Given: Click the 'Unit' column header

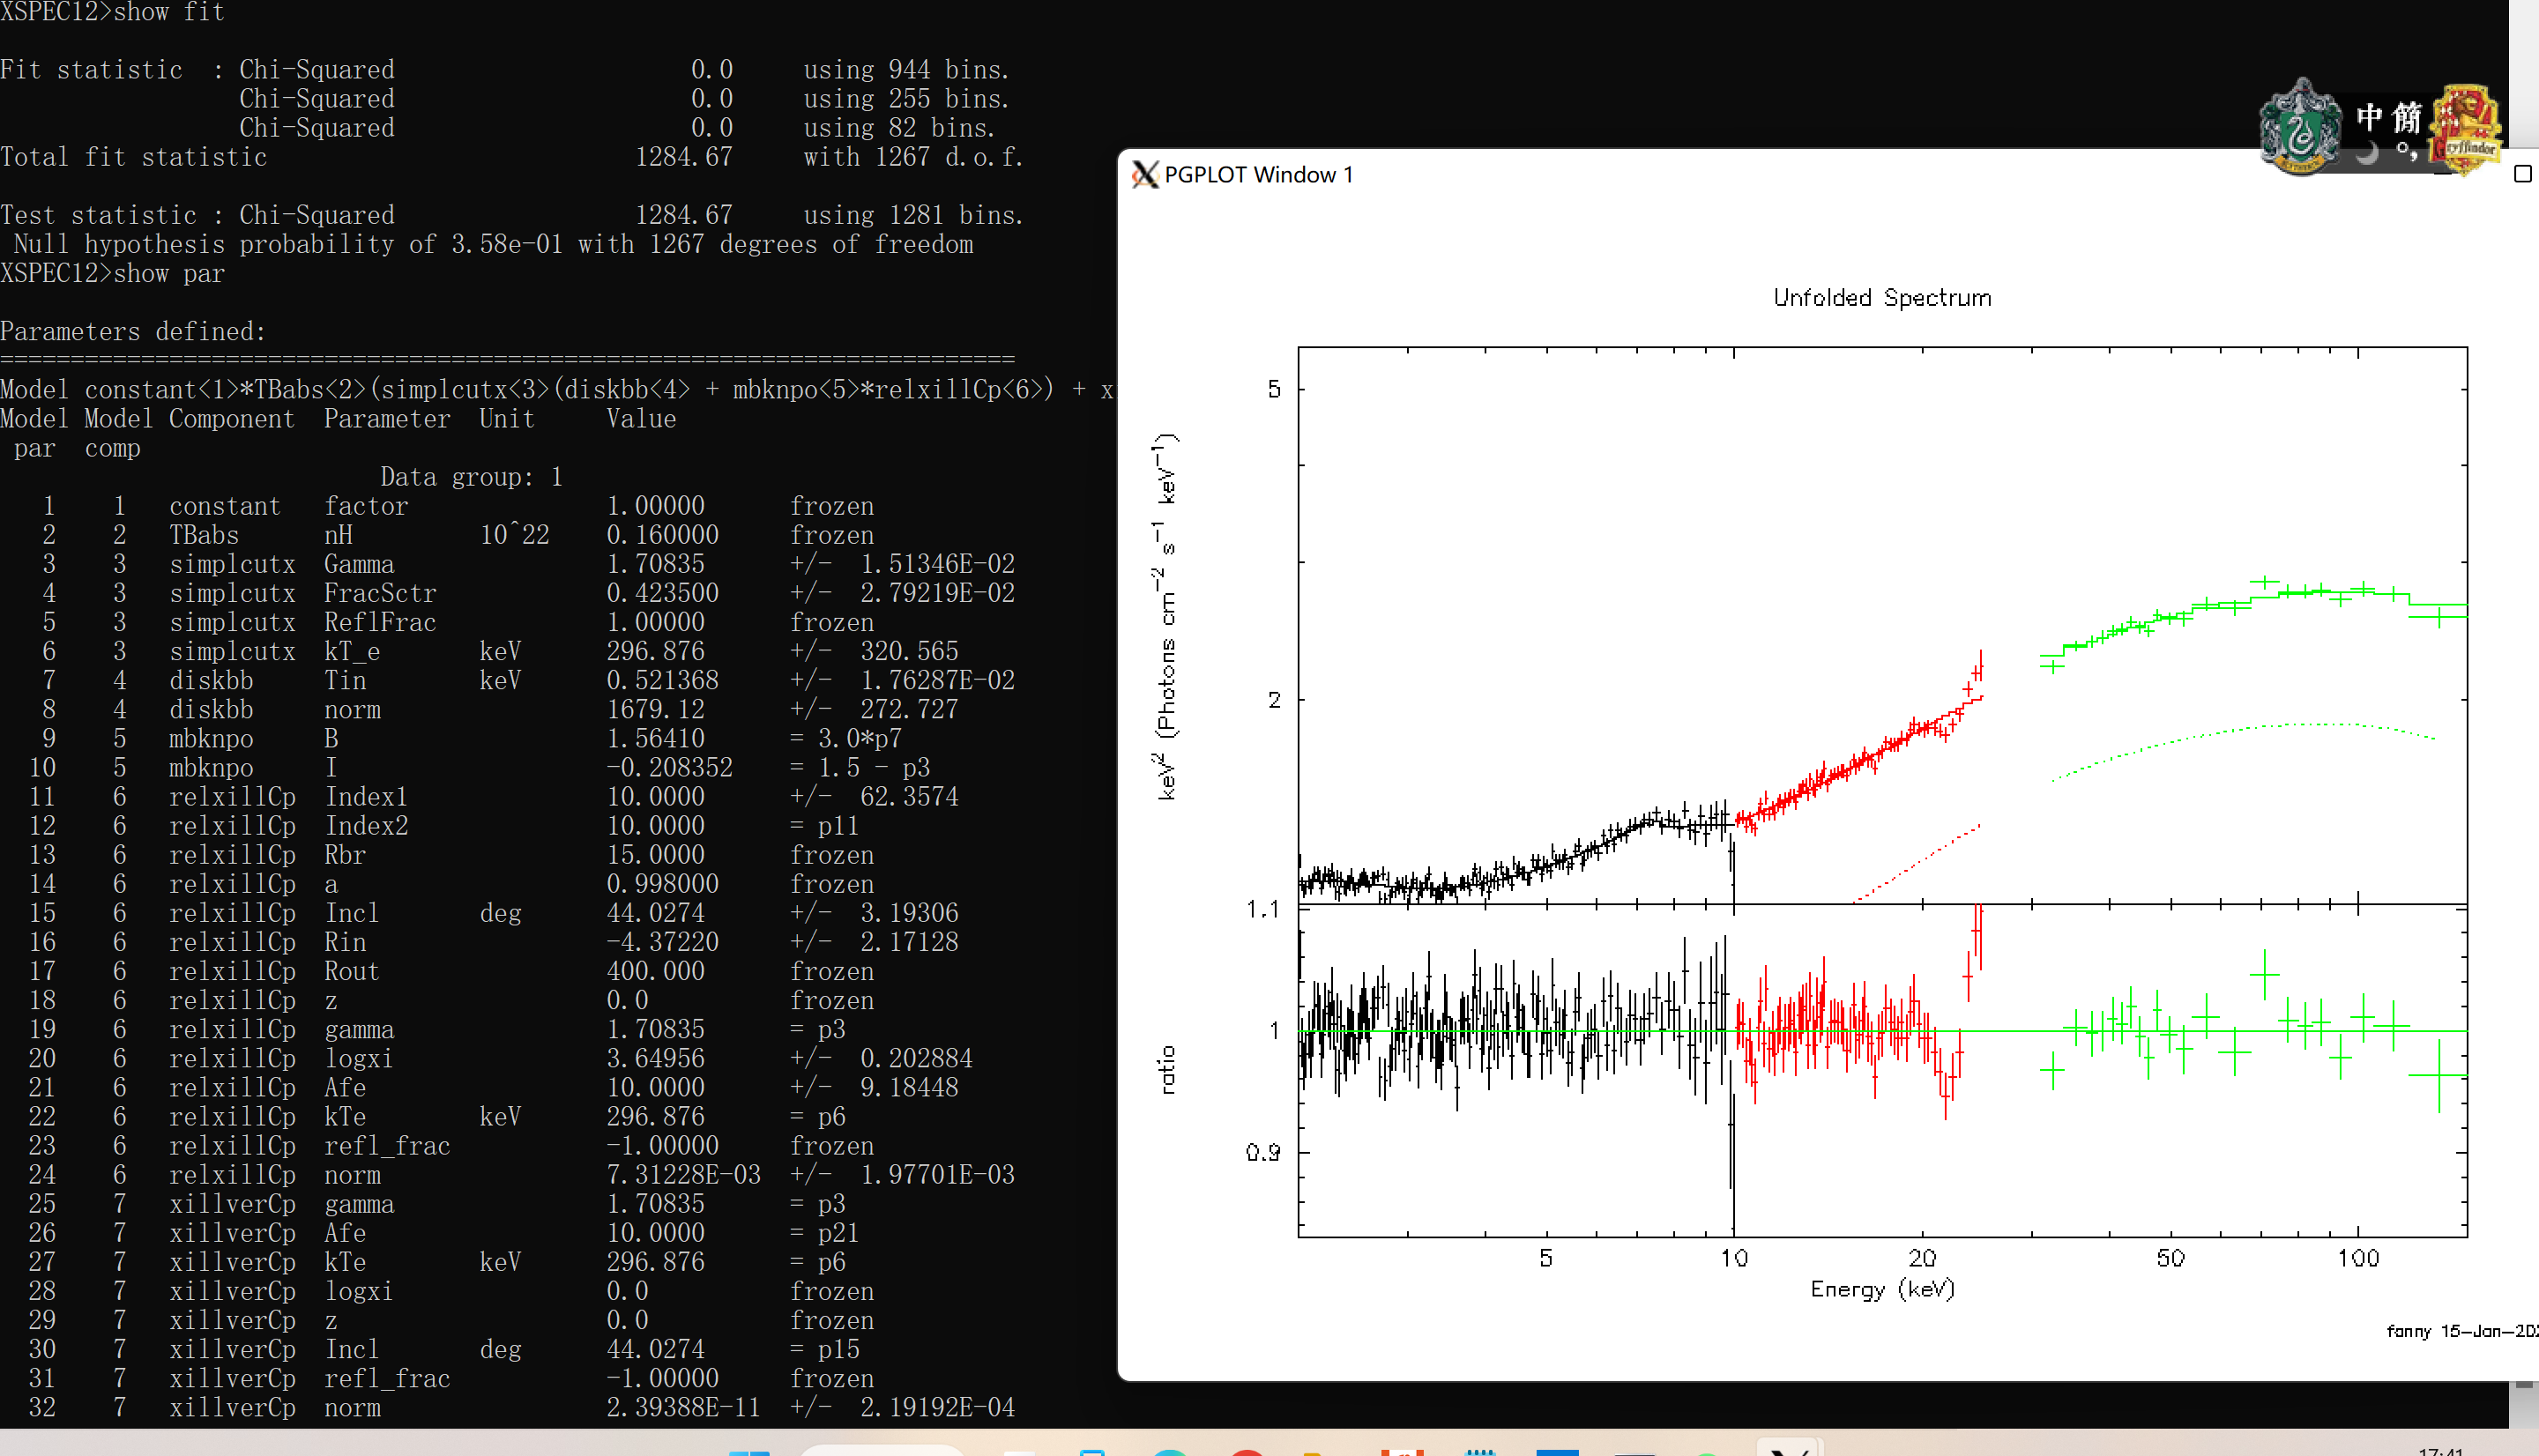Looking at the screenshot, I should click(507, 418).
